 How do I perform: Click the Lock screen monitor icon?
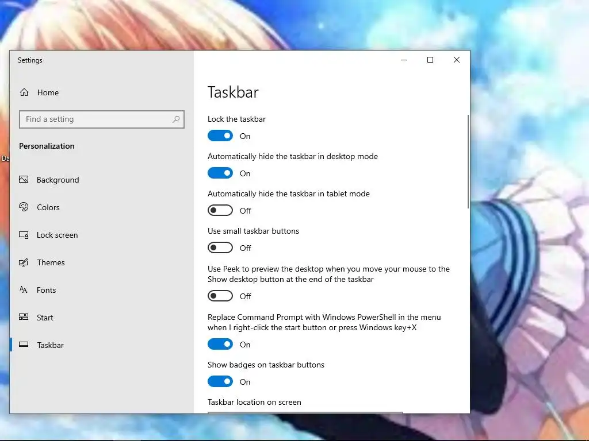point(24,235)
